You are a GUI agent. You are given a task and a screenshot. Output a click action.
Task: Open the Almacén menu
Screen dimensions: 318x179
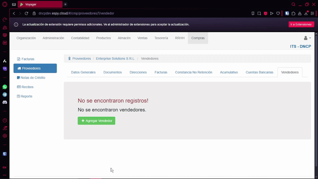tap(124, 38)
